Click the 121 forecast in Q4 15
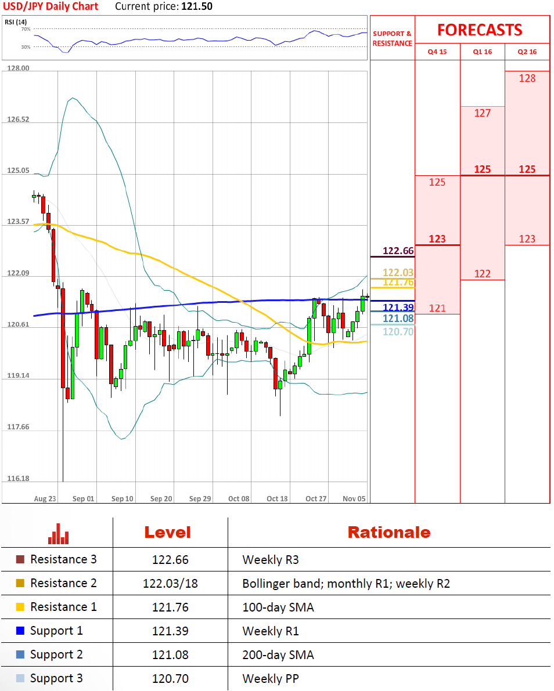 click(x=437, y=308)
